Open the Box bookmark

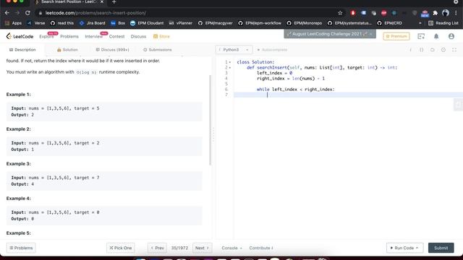tap(118, 23)
